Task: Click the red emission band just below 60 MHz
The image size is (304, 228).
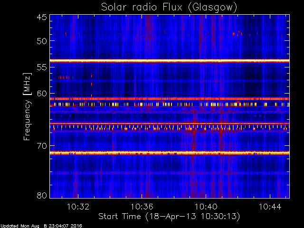Action: point(170,99)
